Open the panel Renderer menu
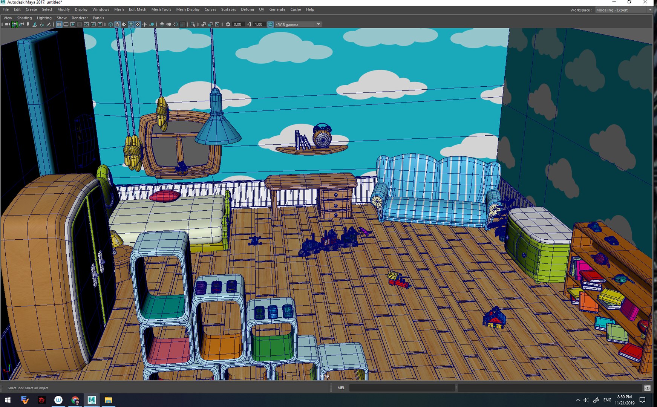This screenshot has height=407, width=657. 80,18
